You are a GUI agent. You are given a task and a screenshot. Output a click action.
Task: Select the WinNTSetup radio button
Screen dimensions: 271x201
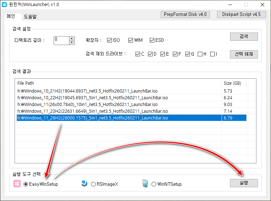[154, 184]
